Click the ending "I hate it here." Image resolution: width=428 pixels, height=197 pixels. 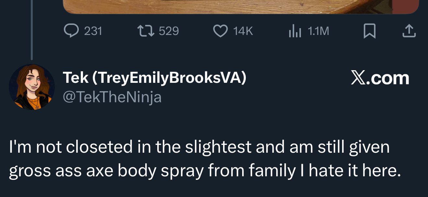pos(353,171)
